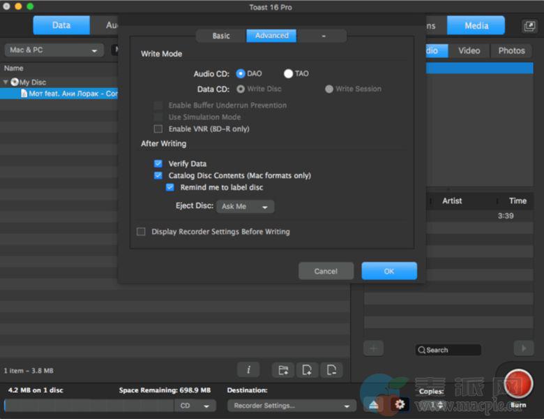
Task: Expand the Recorder Settings destination dropdown
Action: pyautogui.click(x=291, y=406)
